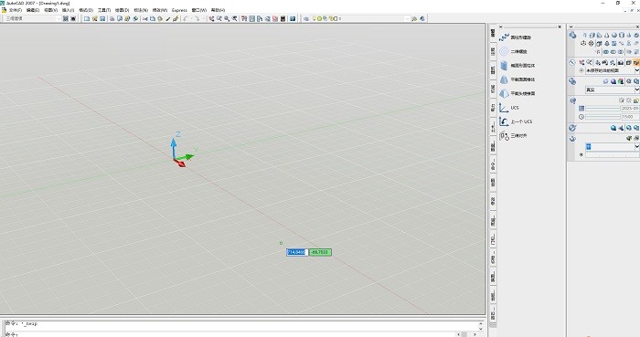Open the visual style dropdown (真实)
640x337 pixels.
click(613, 90)
